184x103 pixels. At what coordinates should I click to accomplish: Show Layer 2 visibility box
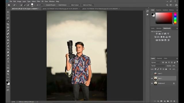(152, 74)
